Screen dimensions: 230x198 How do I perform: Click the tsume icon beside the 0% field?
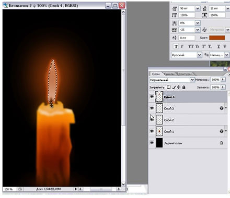175,23
